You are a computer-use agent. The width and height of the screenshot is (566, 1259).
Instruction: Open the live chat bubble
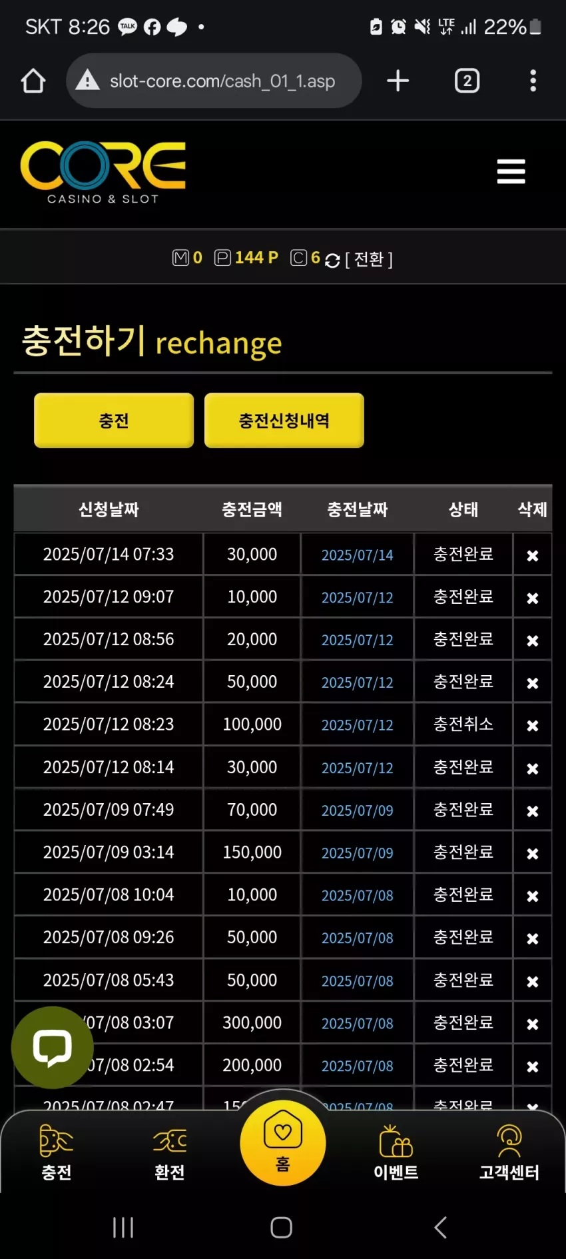click(x=53, y=1047)
